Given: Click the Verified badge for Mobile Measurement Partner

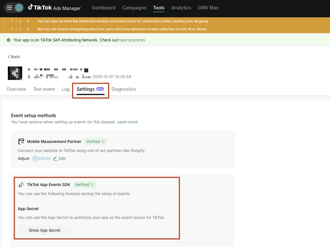Looking at the screenshot, I should pos(95,142).
